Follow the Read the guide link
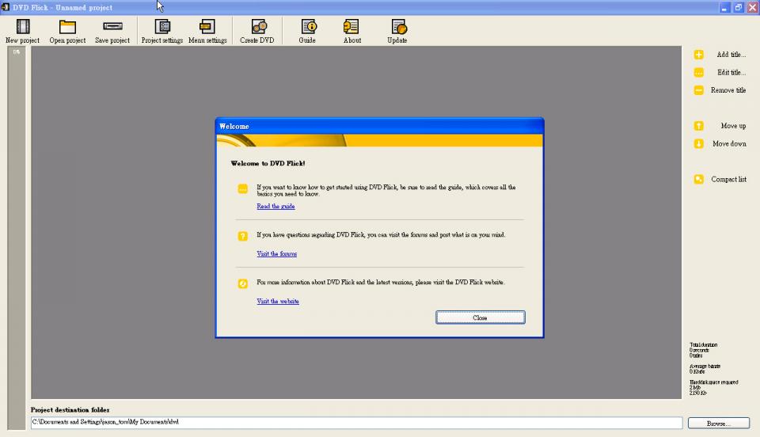The image size is (760, 437). coord(275,207)
